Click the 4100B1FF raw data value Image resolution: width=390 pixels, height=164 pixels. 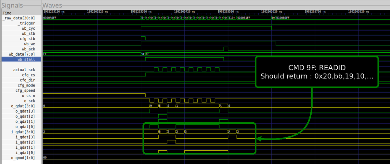click(244, 18)
